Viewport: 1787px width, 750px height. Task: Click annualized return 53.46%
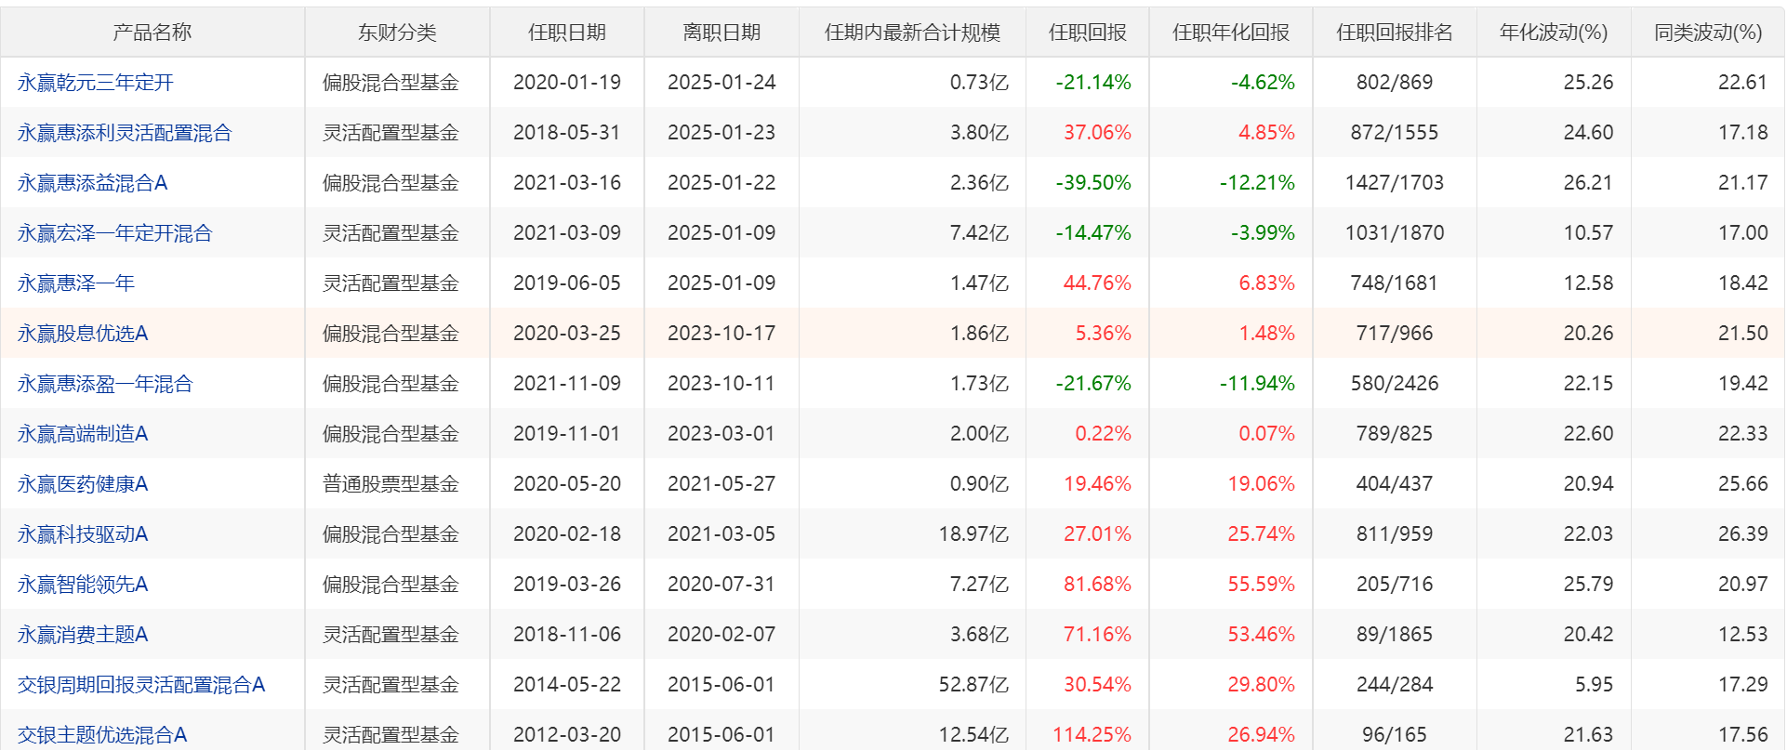[x=1261, y=635]
